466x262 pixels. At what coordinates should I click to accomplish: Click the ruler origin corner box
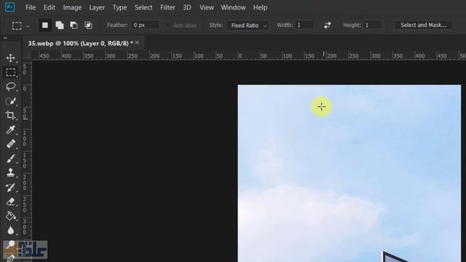27,55
